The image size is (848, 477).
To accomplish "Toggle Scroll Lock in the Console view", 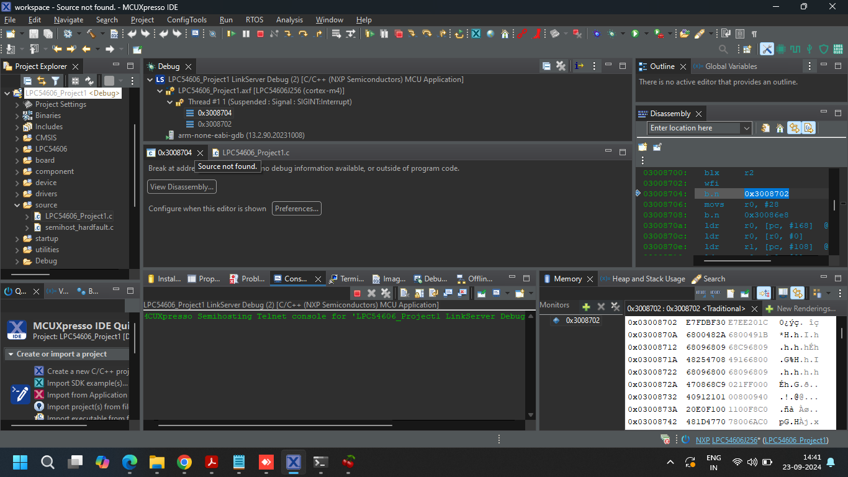I will (x=419, y=293).
